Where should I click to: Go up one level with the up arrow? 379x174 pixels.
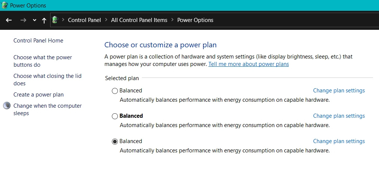point(44,20)
